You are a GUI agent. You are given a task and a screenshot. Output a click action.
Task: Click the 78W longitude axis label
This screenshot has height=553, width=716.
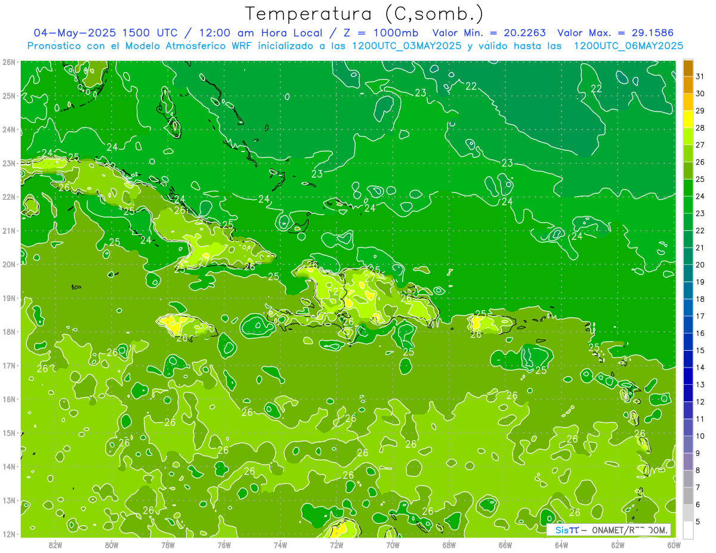(x=168, y=545)
